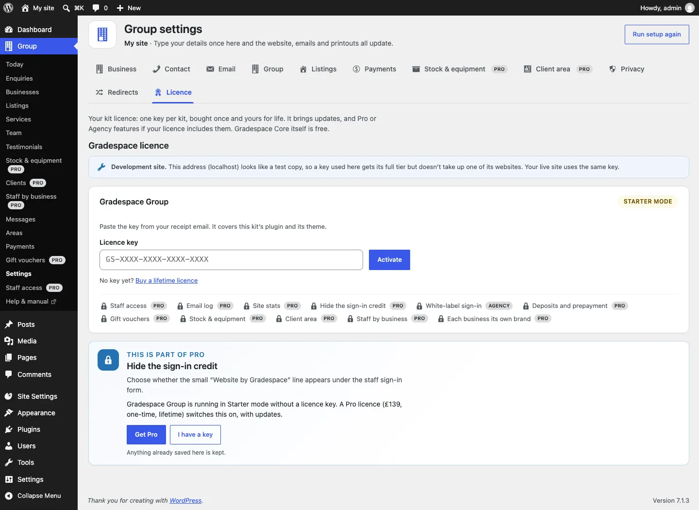
Task: Open the Buy a lifetime licence link
Action: tap(166, 281)
